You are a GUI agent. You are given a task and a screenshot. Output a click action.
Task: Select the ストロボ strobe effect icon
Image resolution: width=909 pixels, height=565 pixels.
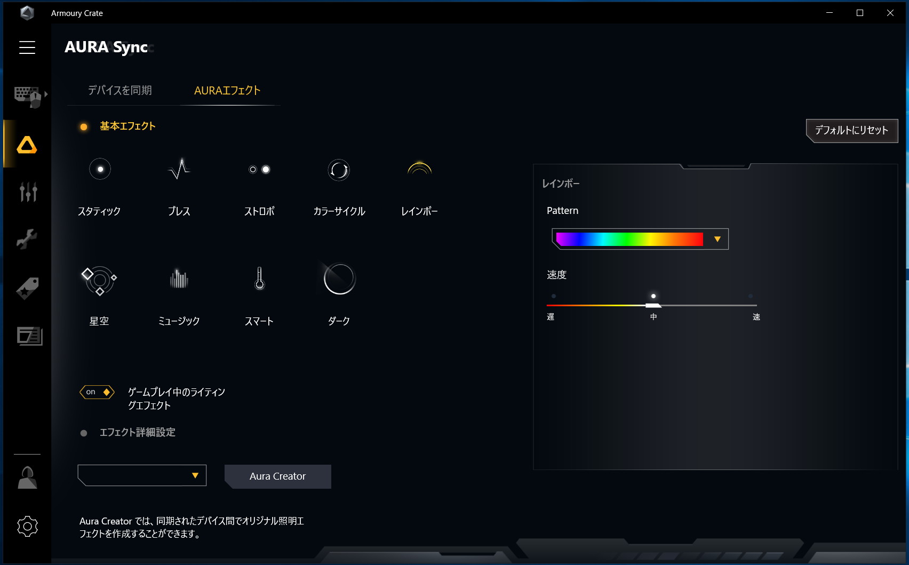pyautogui.click(x=260, y=170)
